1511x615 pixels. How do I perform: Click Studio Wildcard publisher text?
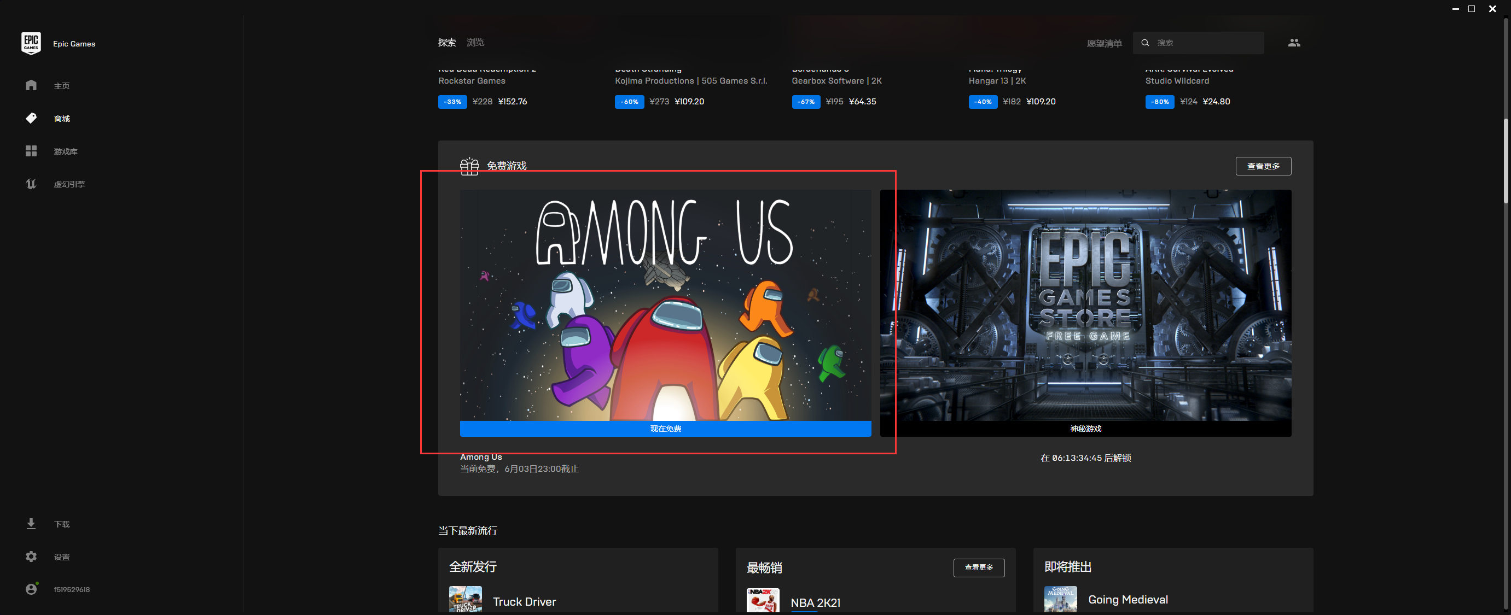pos(1177,81)
